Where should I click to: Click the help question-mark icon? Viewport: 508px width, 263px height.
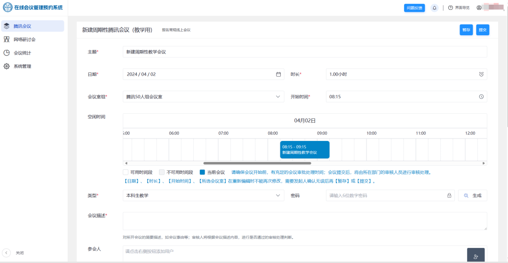click(x=450, y=8)
